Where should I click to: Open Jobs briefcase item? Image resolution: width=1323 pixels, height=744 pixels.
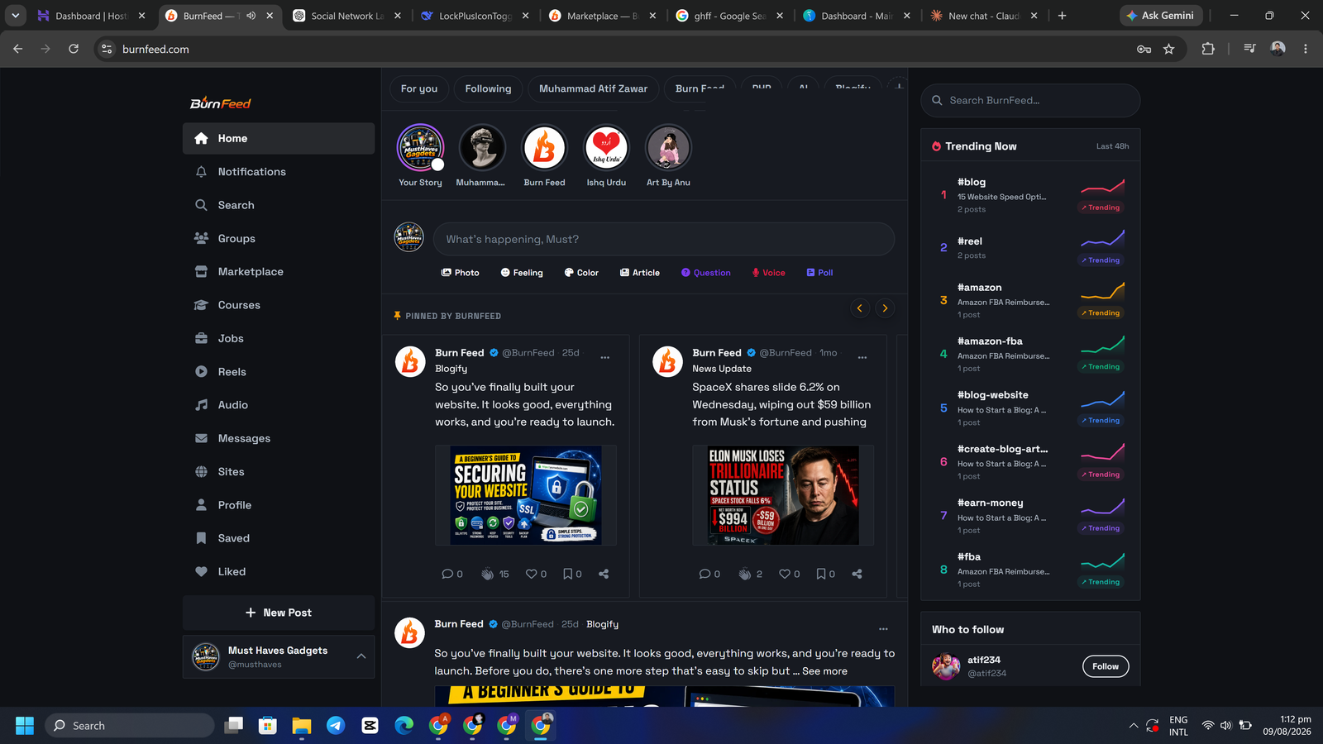coord(278,338)
